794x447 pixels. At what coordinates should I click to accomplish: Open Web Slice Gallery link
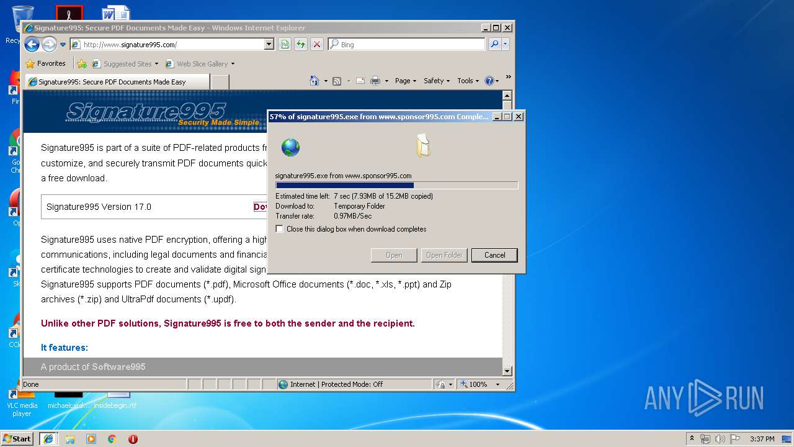200,63
